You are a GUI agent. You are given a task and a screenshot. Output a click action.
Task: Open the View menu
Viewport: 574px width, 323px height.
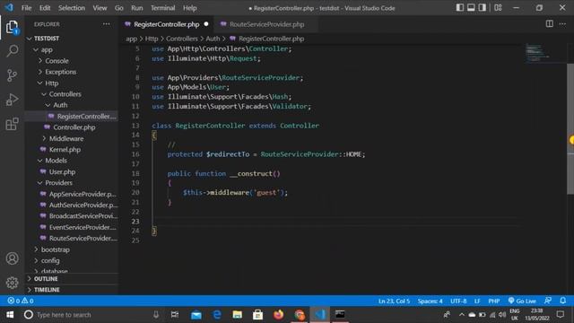(x=100, y=8)
